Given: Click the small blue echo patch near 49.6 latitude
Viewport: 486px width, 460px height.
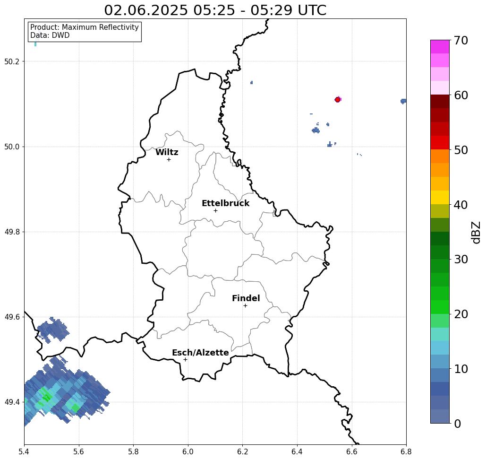Looking at the screenshot, I should click(53, 330).
